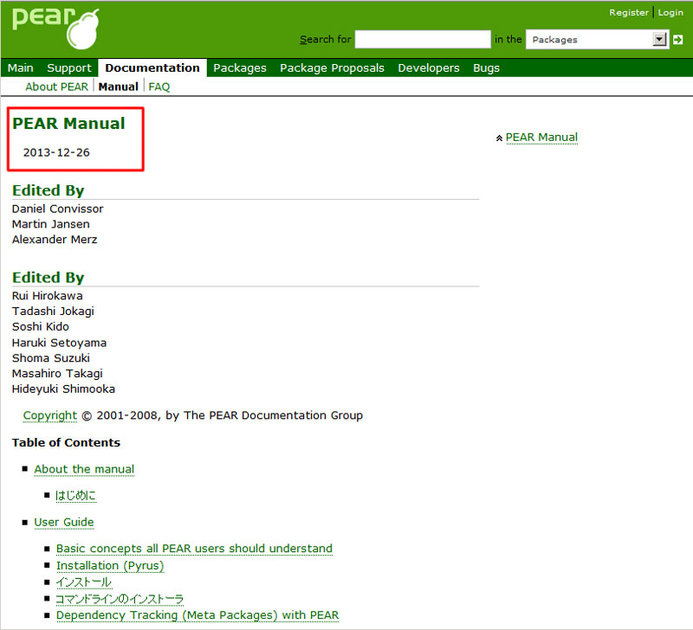Open the About the manual link
Image resolution: width=693 pixels, height=630 pixels.
84,469
